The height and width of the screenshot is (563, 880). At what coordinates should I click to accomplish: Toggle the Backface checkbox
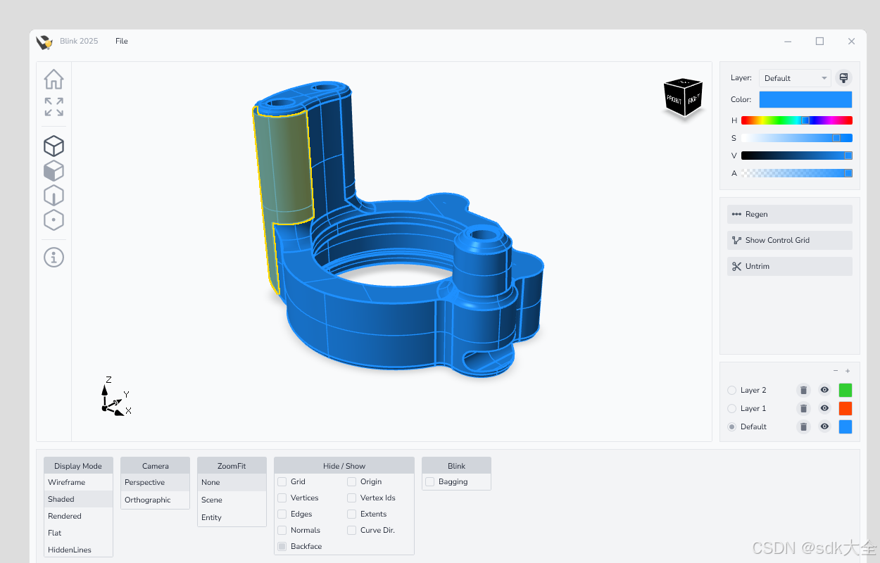point(282,546)
